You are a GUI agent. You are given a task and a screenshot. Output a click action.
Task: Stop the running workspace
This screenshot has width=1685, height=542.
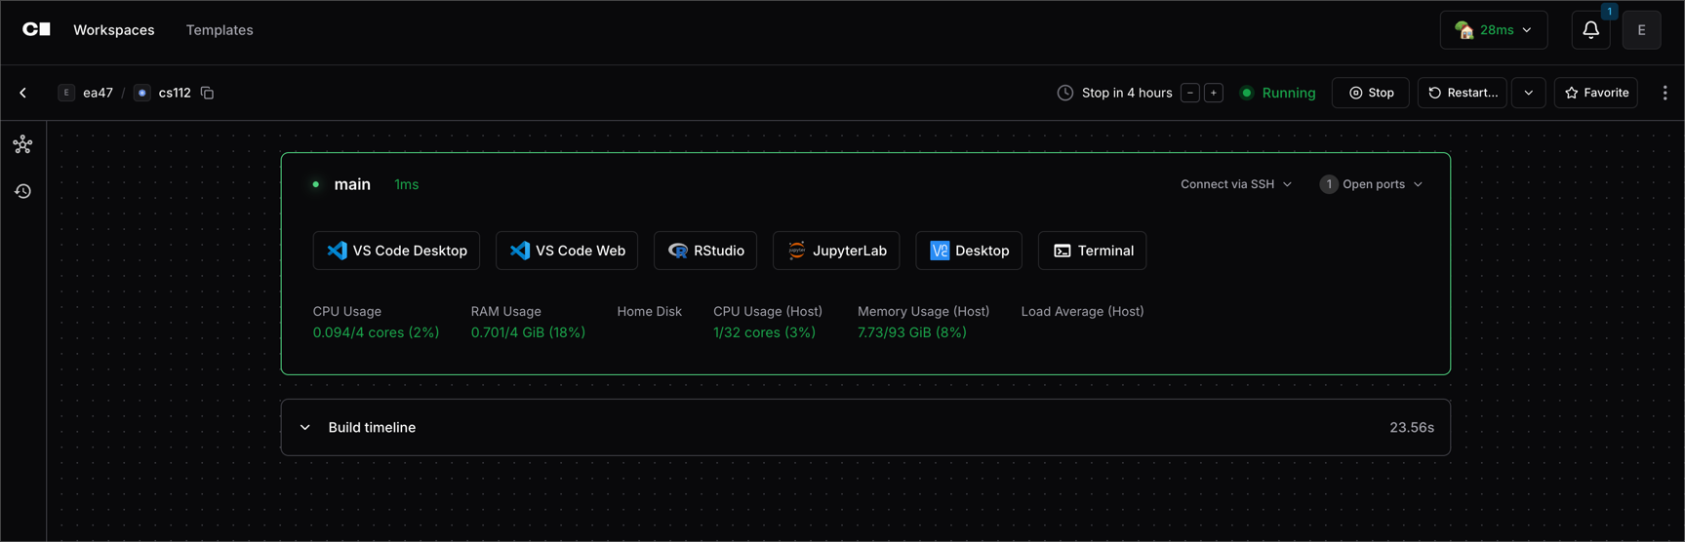1370,93
